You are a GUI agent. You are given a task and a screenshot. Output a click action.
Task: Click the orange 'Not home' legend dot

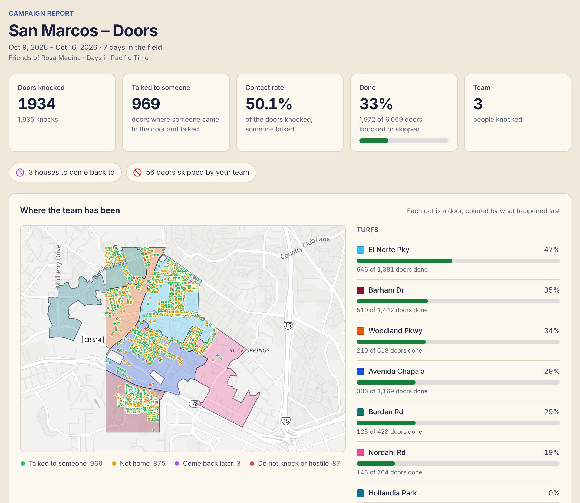pos(114,464)
